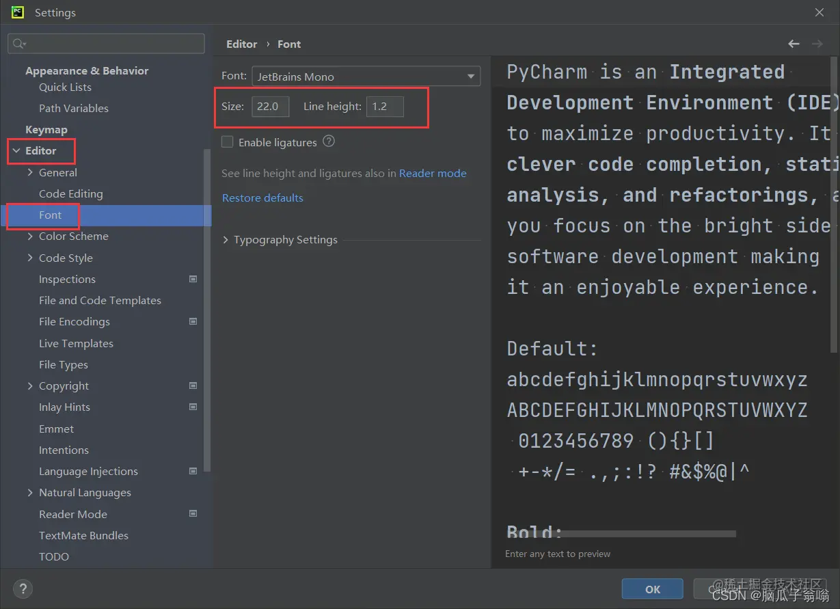Collapse the Editor tree section
The image size is (840, 609).
16,150
